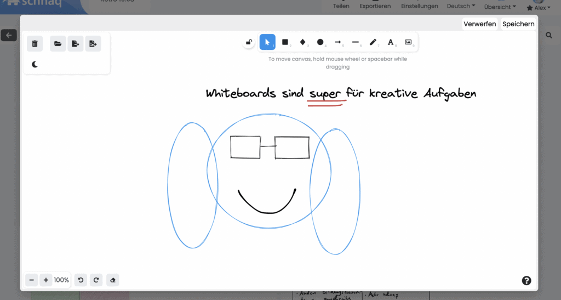Toggle dark mode with moon icon
The width and height of the screenshot is (561, 300).
[35, 65]
